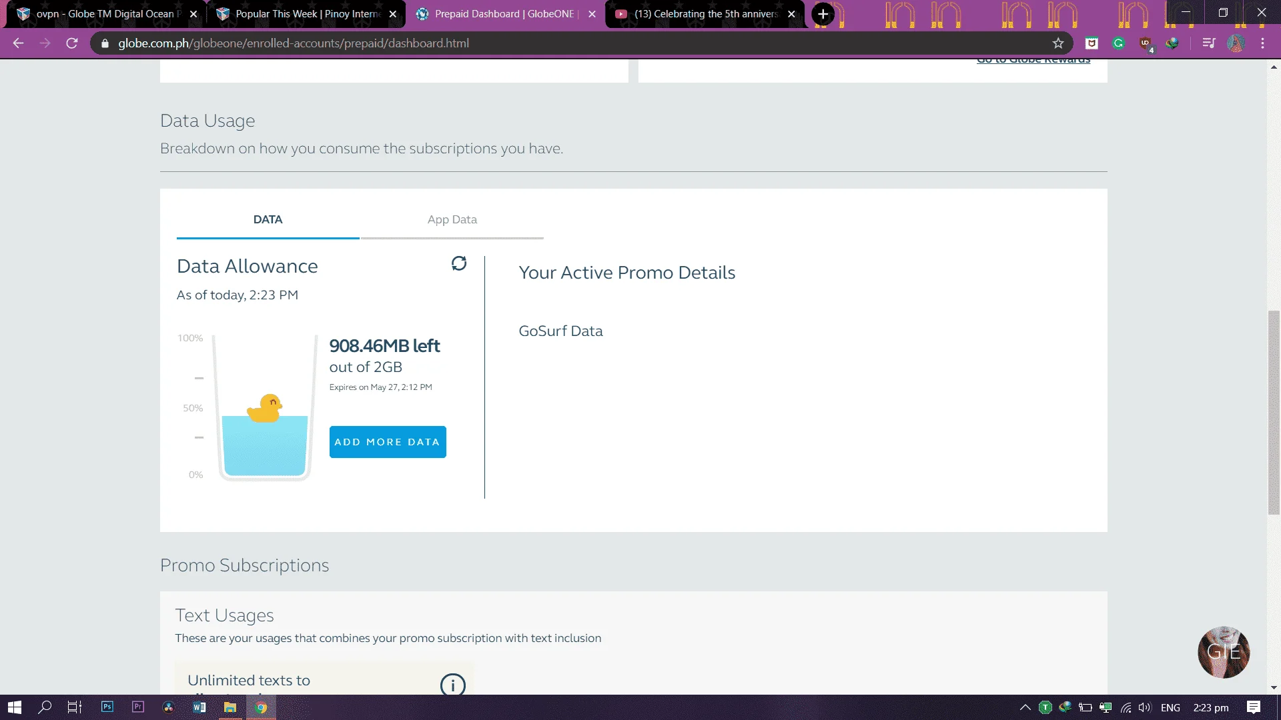This screenshot has height=720, width=1281.
Task: Close the Popular This Week browser tab
Action: 393,14
